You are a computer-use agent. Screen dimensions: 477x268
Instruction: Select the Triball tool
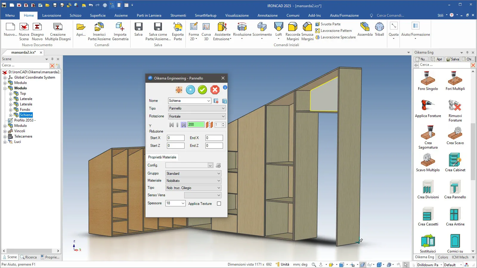379,27
